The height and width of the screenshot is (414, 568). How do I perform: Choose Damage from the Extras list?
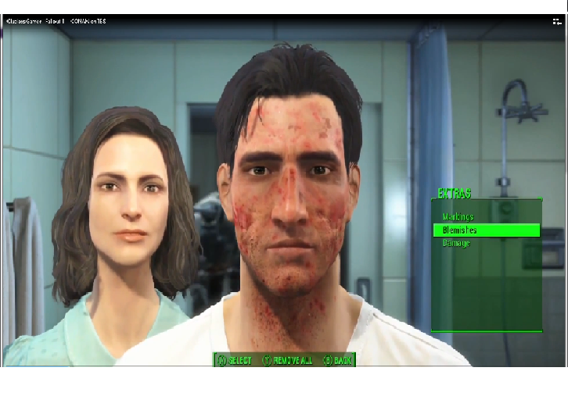tap(456, 243)
